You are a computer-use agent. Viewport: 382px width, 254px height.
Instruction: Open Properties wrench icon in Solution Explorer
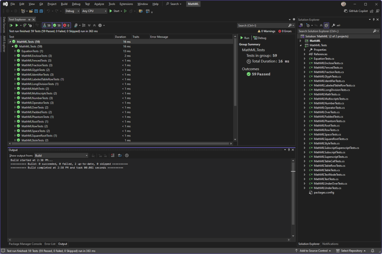(334, 25)
